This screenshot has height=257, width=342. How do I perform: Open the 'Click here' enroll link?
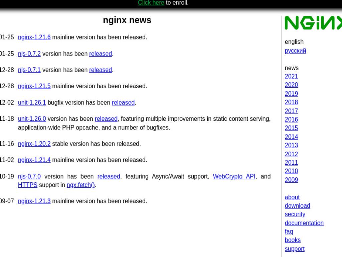tap(151, 3)
